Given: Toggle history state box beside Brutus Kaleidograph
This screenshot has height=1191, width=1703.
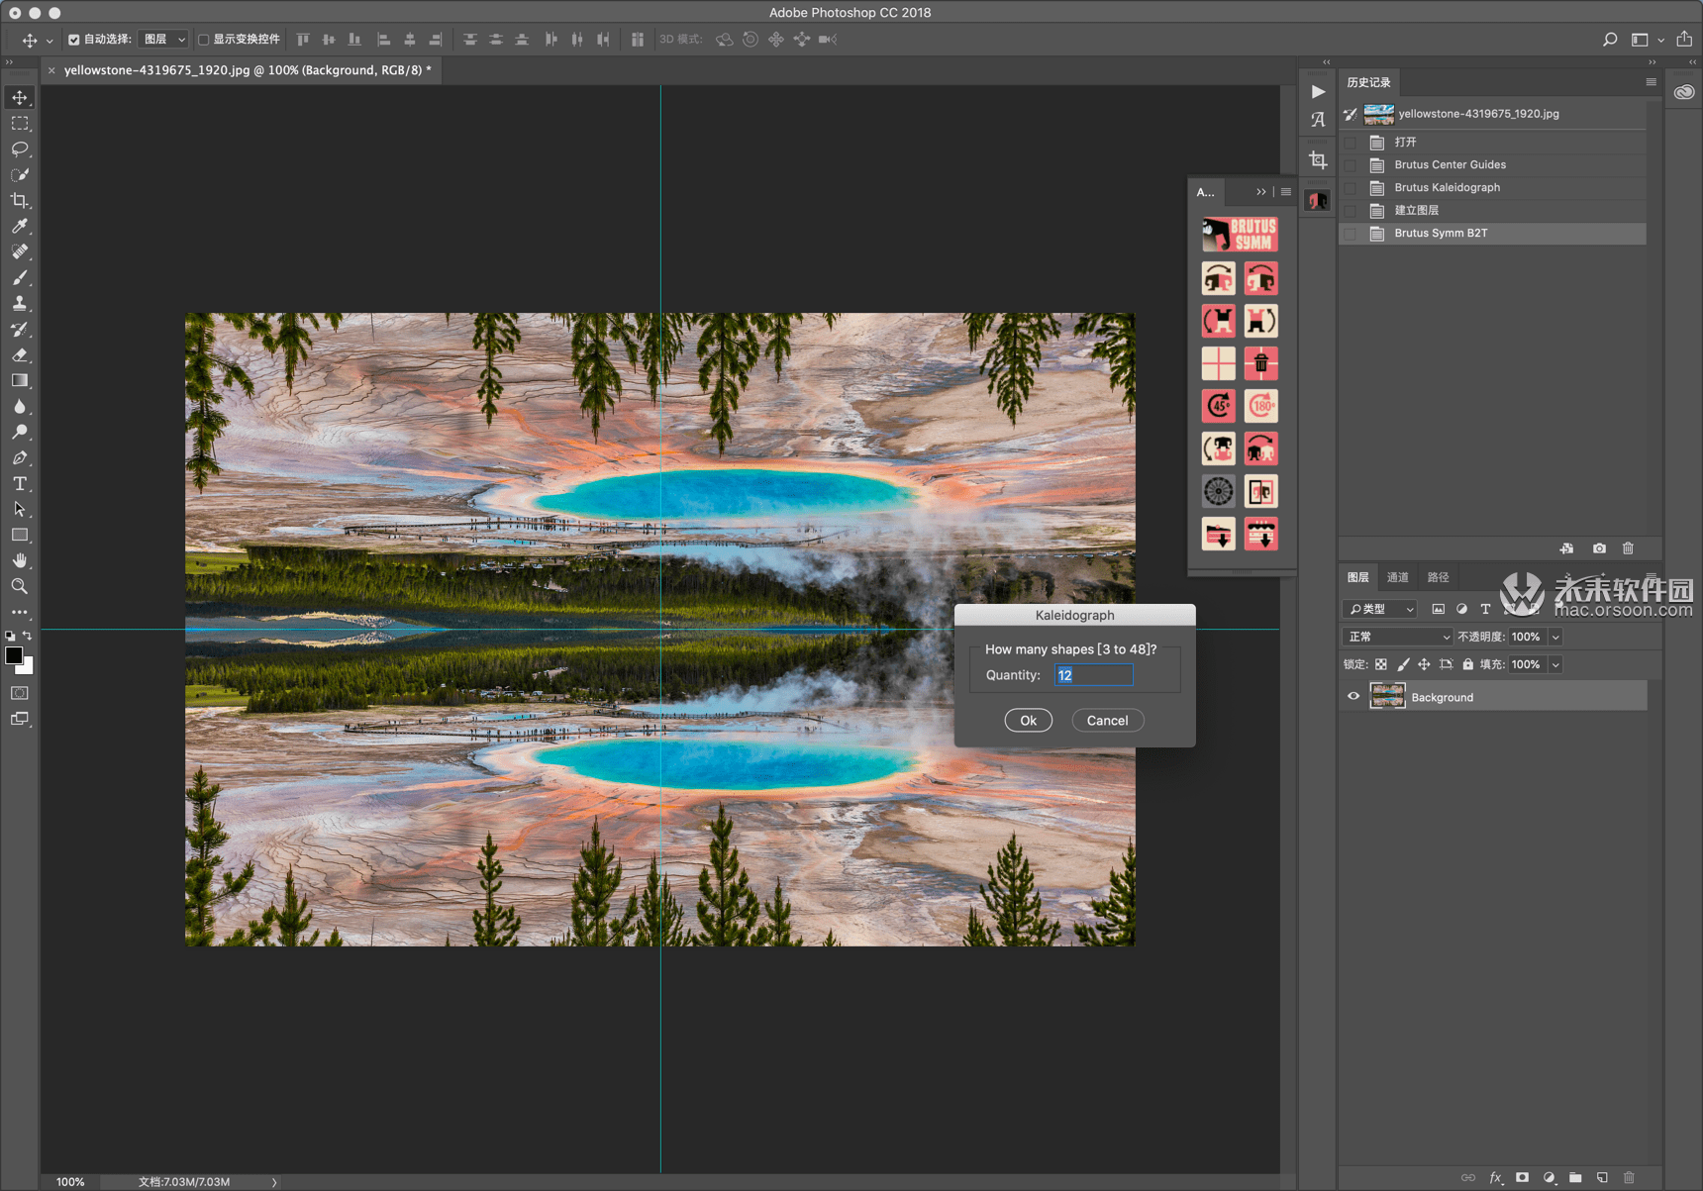Looking at the screenshot, I should coord(1351,187).
